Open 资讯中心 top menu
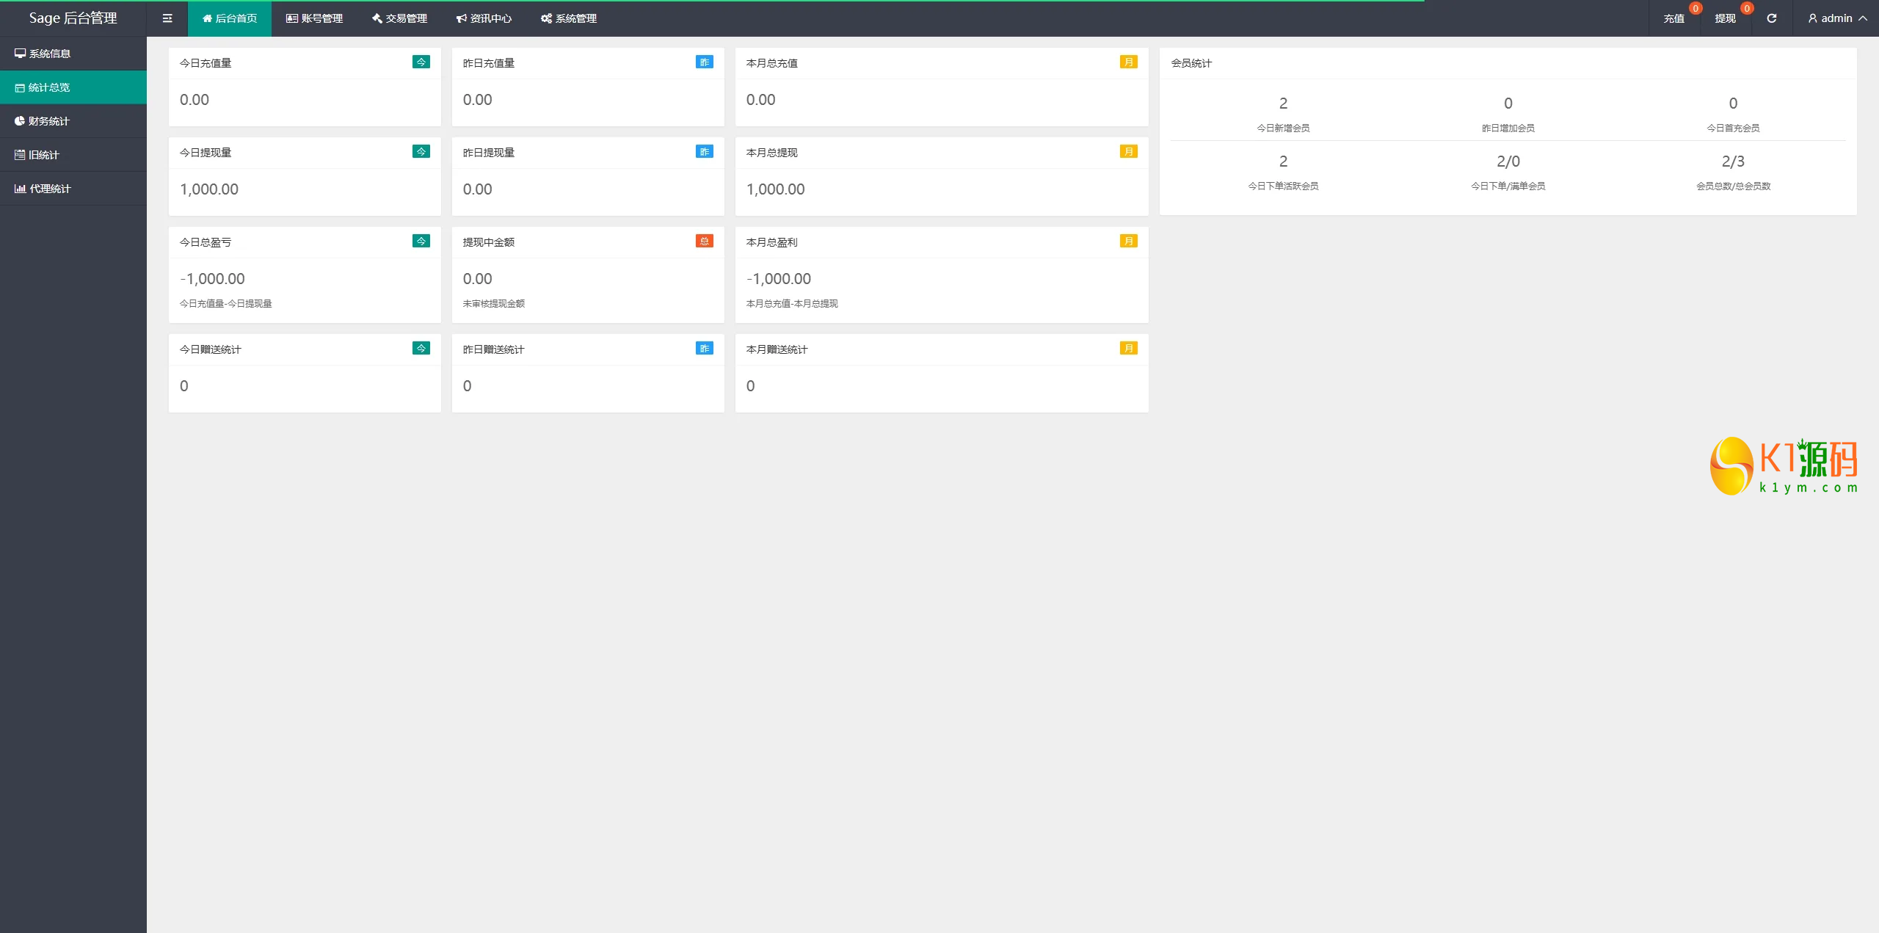This screenshot has height=933, width=1879. [484, 18]
